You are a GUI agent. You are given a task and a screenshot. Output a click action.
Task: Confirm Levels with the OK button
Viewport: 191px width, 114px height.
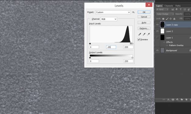pos(144,12)
